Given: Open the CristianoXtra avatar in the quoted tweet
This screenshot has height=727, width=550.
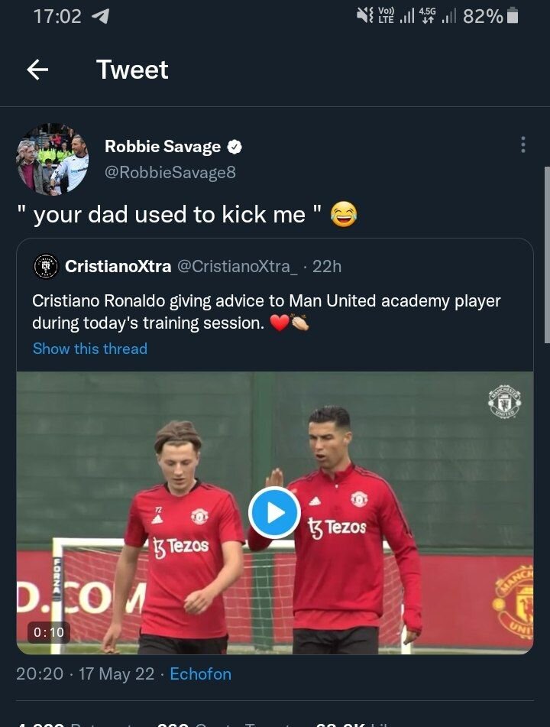Looking at the screenshot, I should pyautogui.click(x=47, y=266).
